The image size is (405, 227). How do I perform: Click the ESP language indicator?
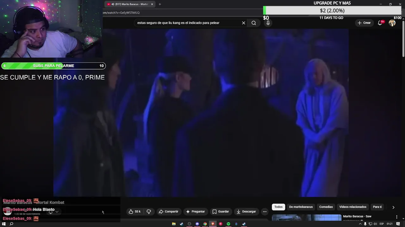382,224
